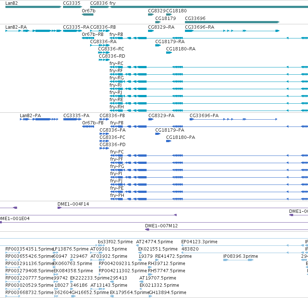Select the fry-PE protein label
This screenshot has width=308, height=298.
click(x=117, y=189)
